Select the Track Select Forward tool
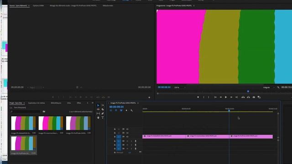This screenshot has width=292, height=164. point(103,105)
